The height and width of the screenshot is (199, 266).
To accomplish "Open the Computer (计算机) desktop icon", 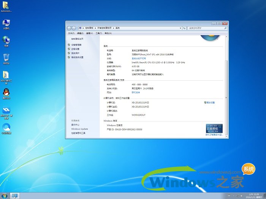I will tap(6, 24).
